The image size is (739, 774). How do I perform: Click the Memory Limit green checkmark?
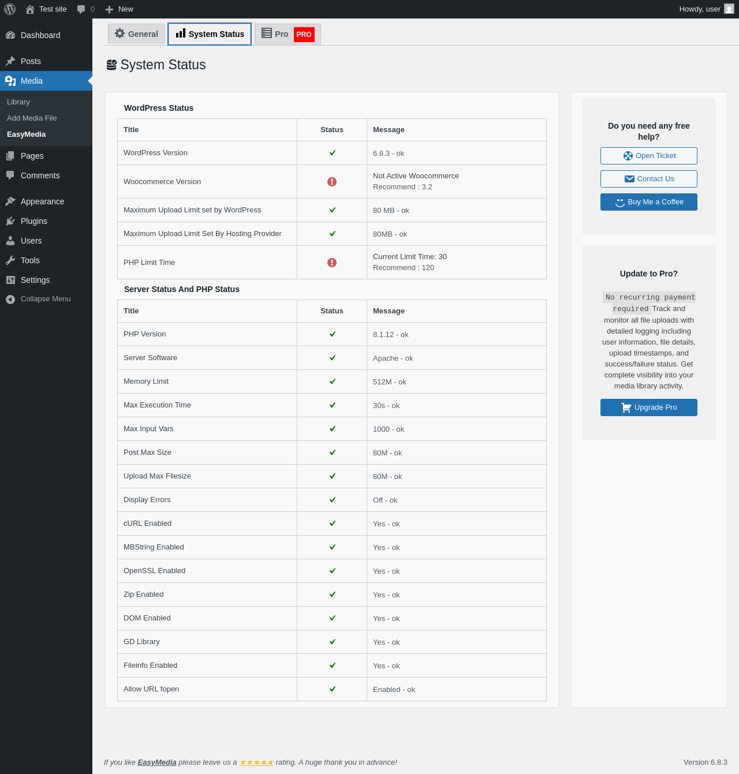tap(333, 382)
